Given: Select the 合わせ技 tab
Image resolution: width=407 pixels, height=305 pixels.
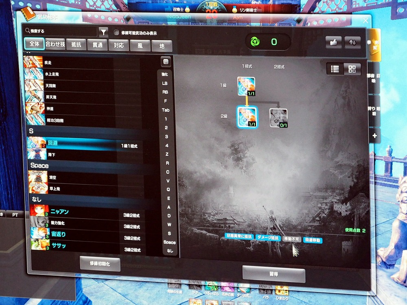Looking at the screenshot, I should click(x=55, y=44).
